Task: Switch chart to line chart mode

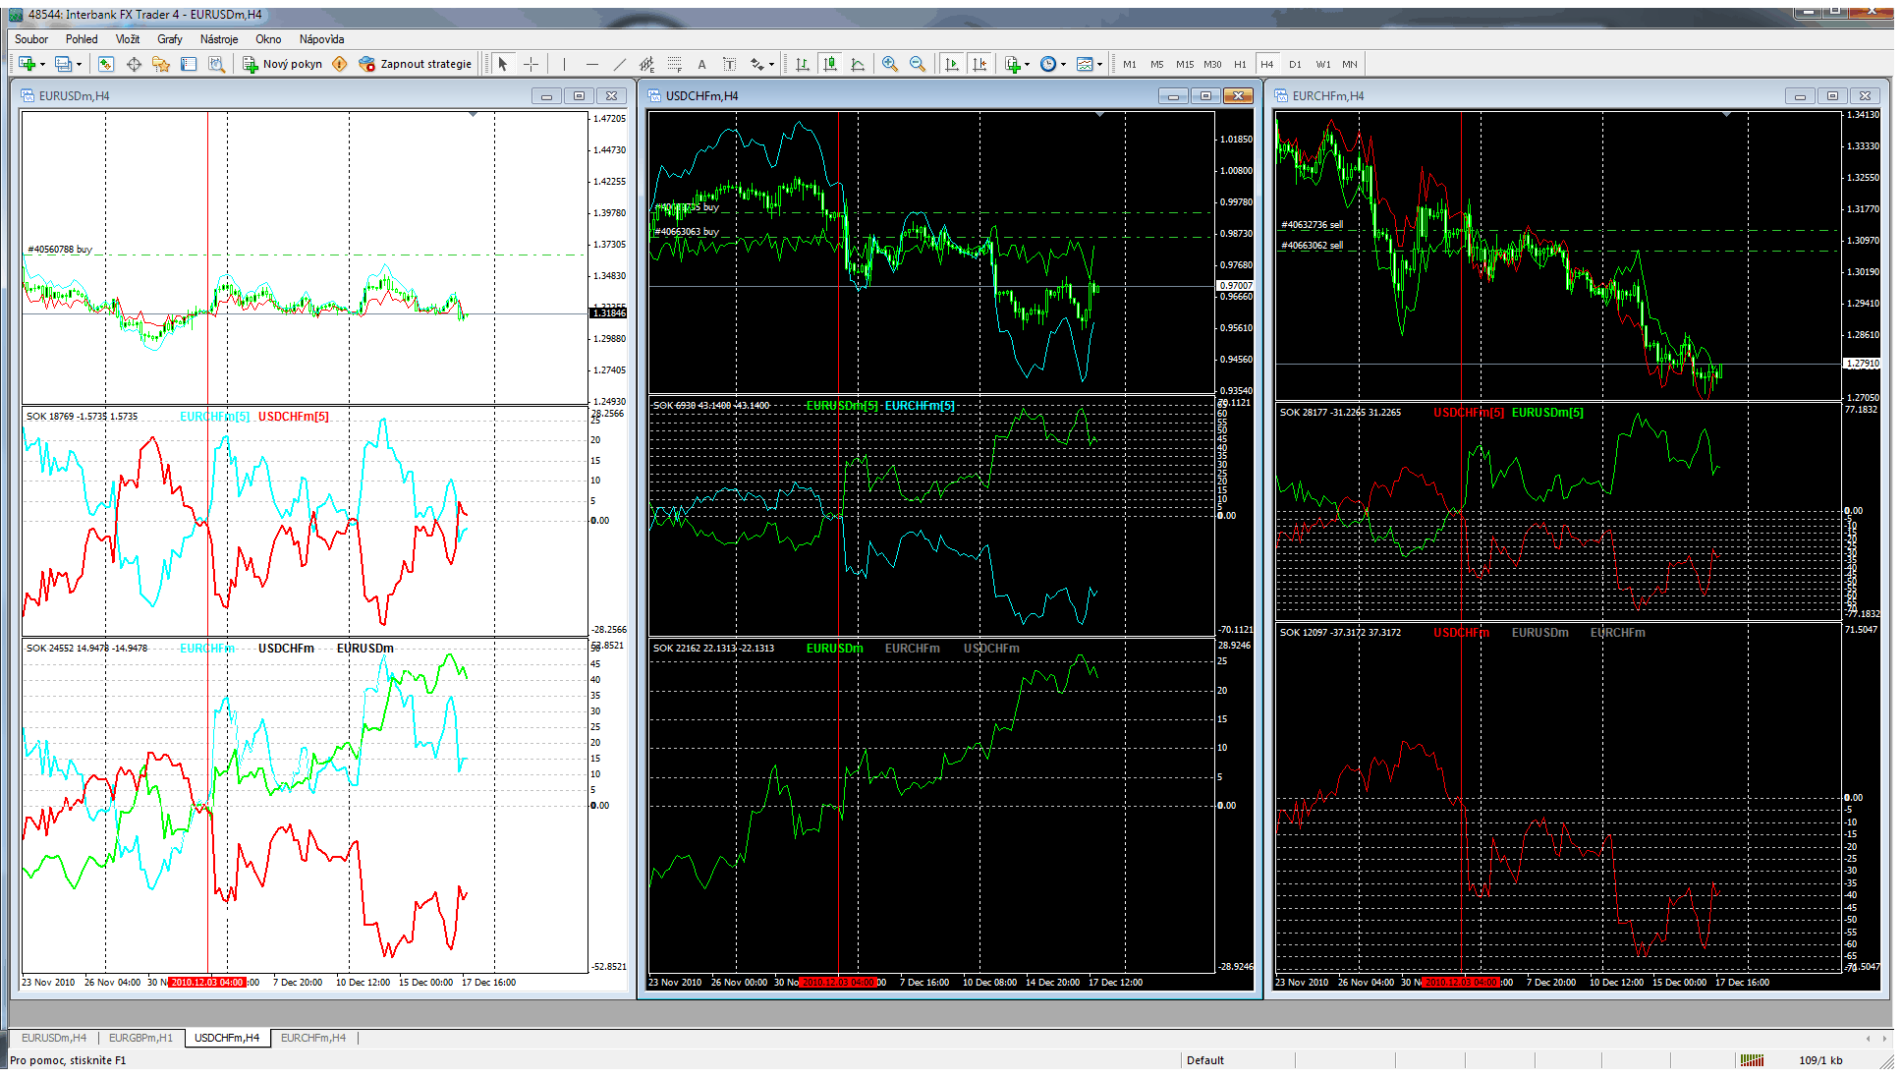Action: [x=858, y=64]
